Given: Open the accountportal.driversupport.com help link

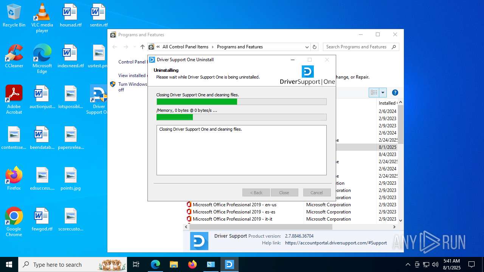Looking at the screenshot, I should click(336, 243).
